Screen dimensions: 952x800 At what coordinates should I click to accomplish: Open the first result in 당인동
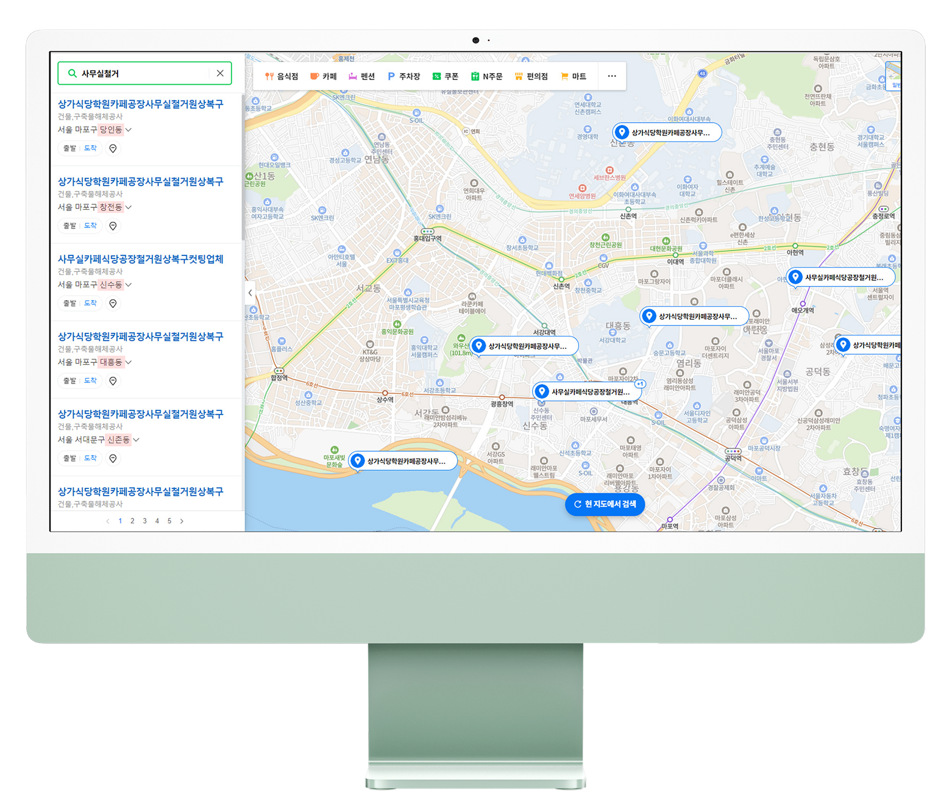click(140, 104)
